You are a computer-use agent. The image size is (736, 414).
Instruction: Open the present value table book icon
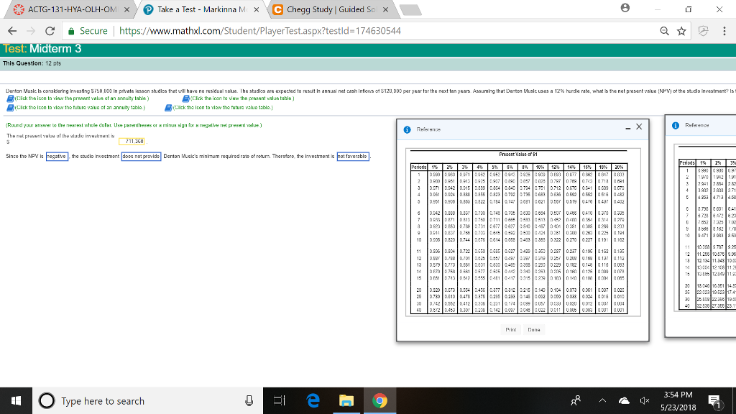coord(186,98)
